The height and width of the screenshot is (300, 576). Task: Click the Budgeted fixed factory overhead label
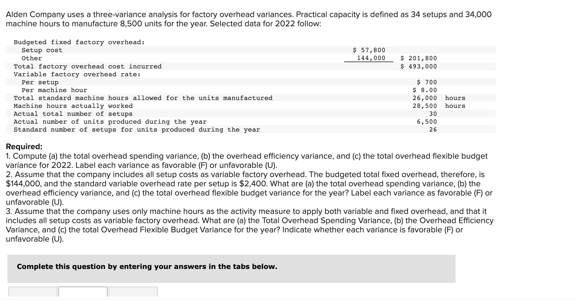tap(78, 42)
